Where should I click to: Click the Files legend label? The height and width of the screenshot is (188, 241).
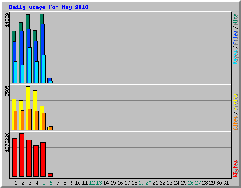click(236, 37)
